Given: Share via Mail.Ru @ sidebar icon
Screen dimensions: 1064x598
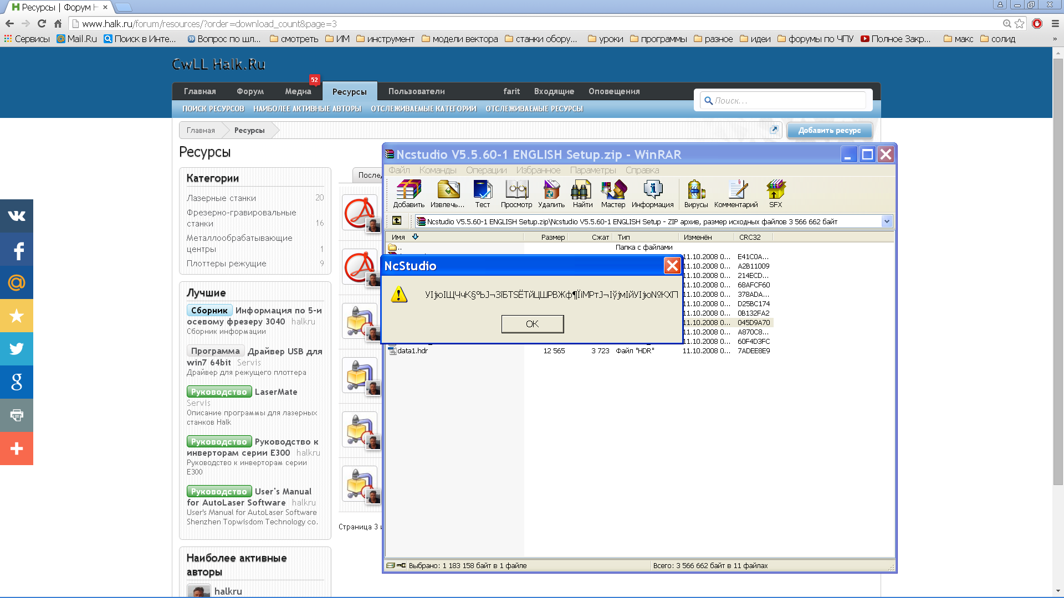Looking at the screenshot, I should coord(17,282).
